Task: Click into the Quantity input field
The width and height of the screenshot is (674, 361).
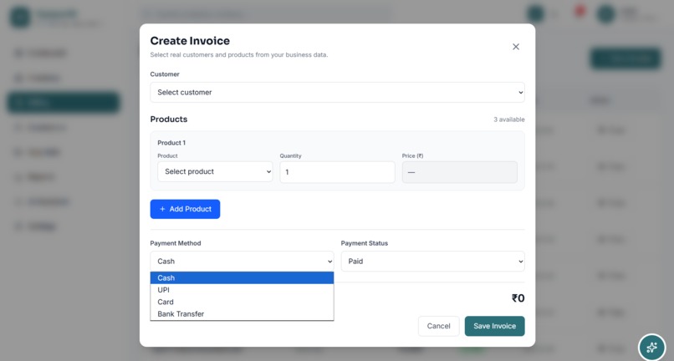Action: [x=337, y=172]
